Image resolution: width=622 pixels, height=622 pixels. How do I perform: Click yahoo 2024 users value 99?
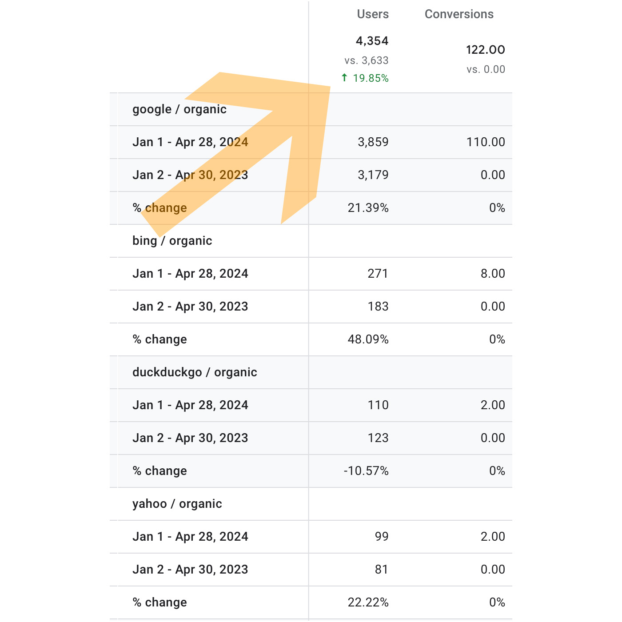point(381,537)
